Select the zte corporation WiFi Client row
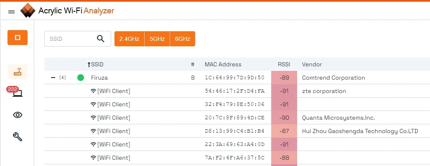The height and width of the screenshot is (166, 430). tap(237, 91)
